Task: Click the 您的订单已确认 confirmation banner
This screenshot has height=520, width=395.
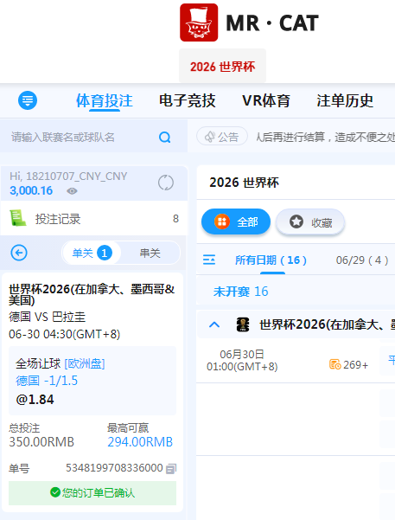Action: click(x=92, y=493)
